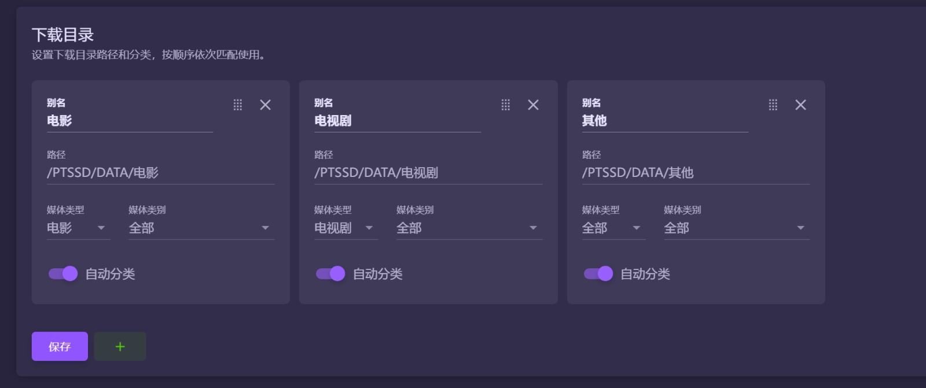Click drag handle icon on 电视剧 card

point(505,105)
